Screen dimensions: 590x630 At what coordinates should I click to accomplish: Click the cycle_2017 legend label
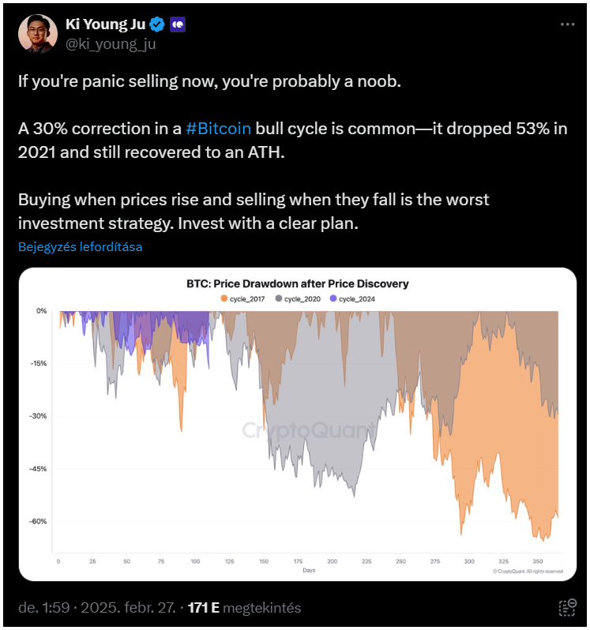click(247, 299)
